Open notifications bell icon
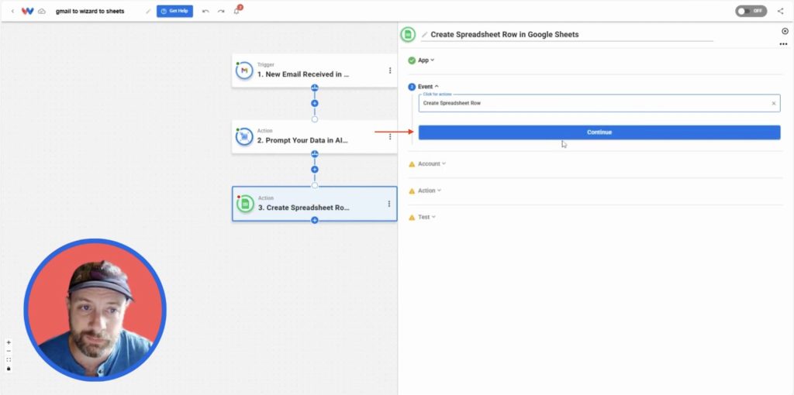This screenshot has height=395, width=794. tap(236, 11)
